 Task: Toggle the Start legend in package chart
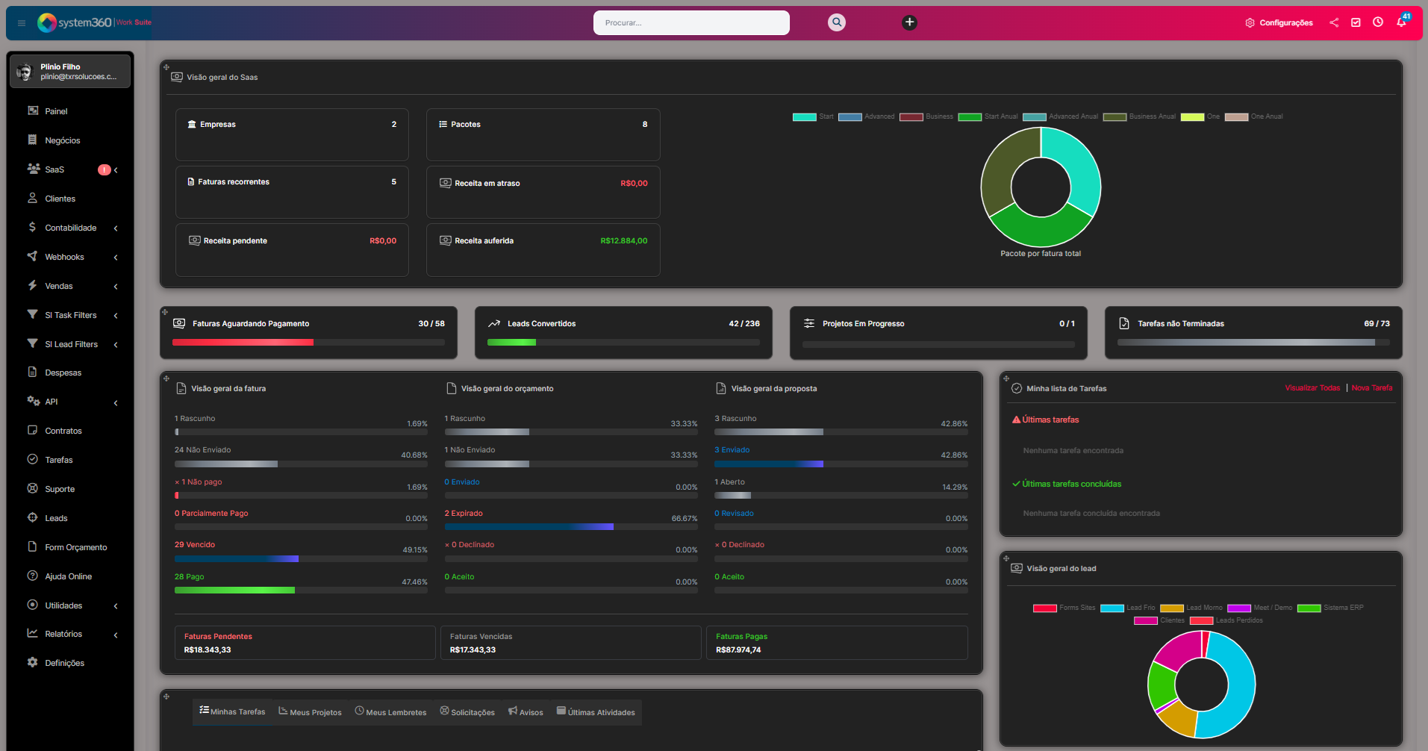tap(813, 116)
